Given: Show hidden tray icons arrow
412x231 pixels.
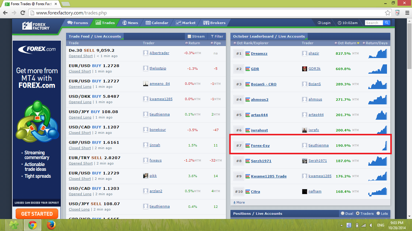Looking at the screenshot, I should (342, 225).
